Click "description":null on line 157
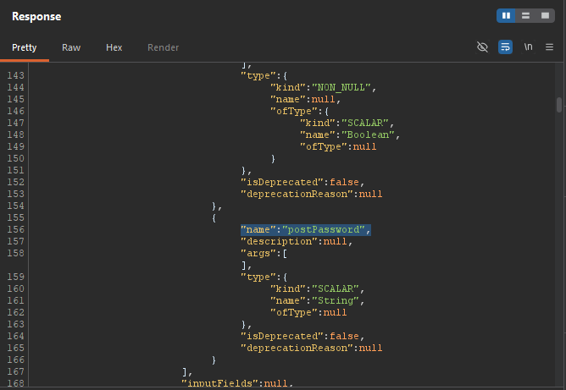Image resolution: width=566 pixels, height=390 pixels. 294,241
